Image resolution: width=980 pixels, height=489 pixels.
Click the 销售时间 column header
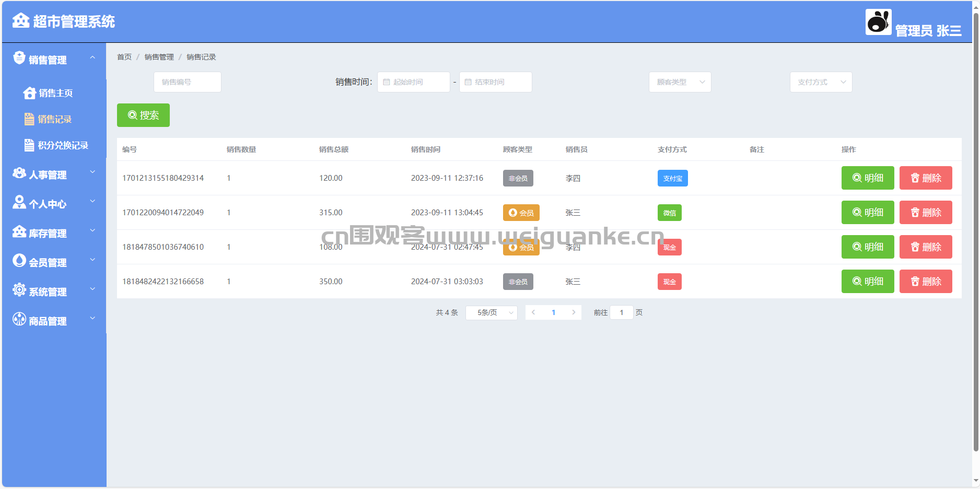(x=426, y=149)
